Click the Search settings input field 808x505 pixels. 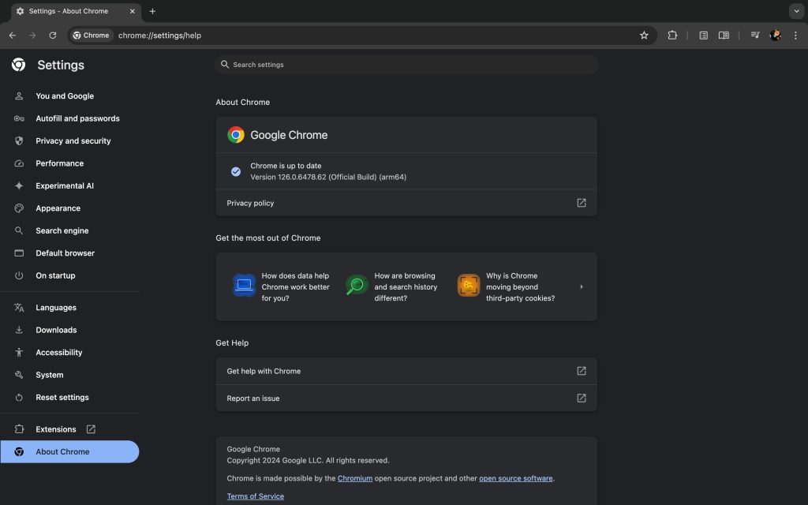[x=406, y=65]
